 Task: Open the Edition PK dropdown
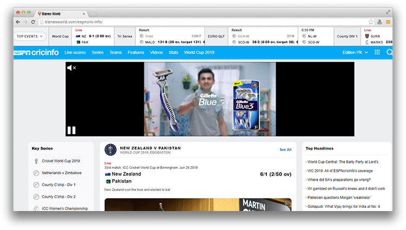tap(355, 52)
